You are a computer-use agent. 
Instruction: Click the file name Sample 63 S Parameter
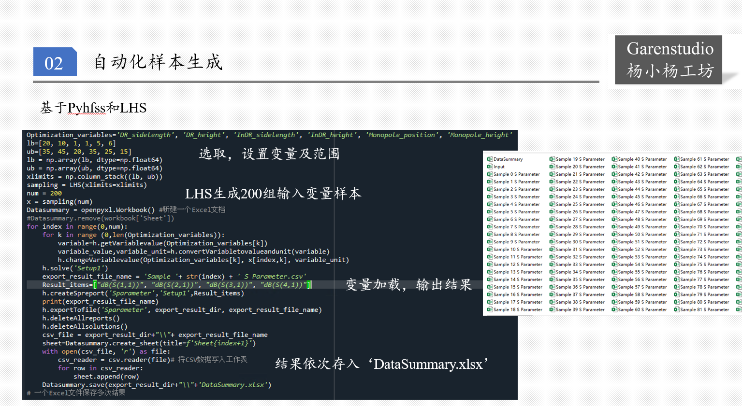tap(705, 174)
